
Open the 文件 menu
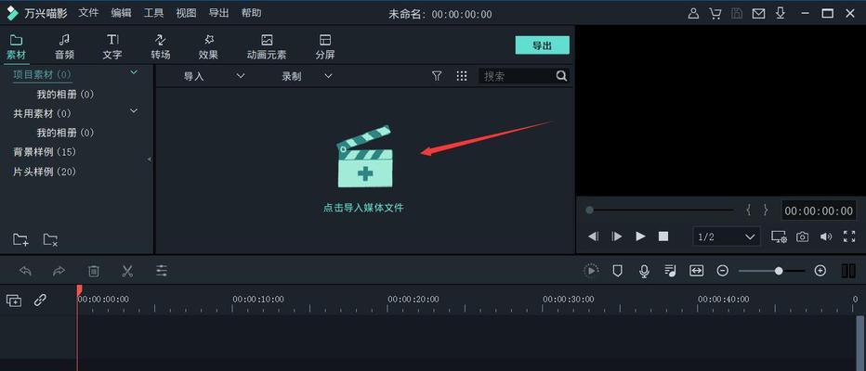tap(88, 13)
